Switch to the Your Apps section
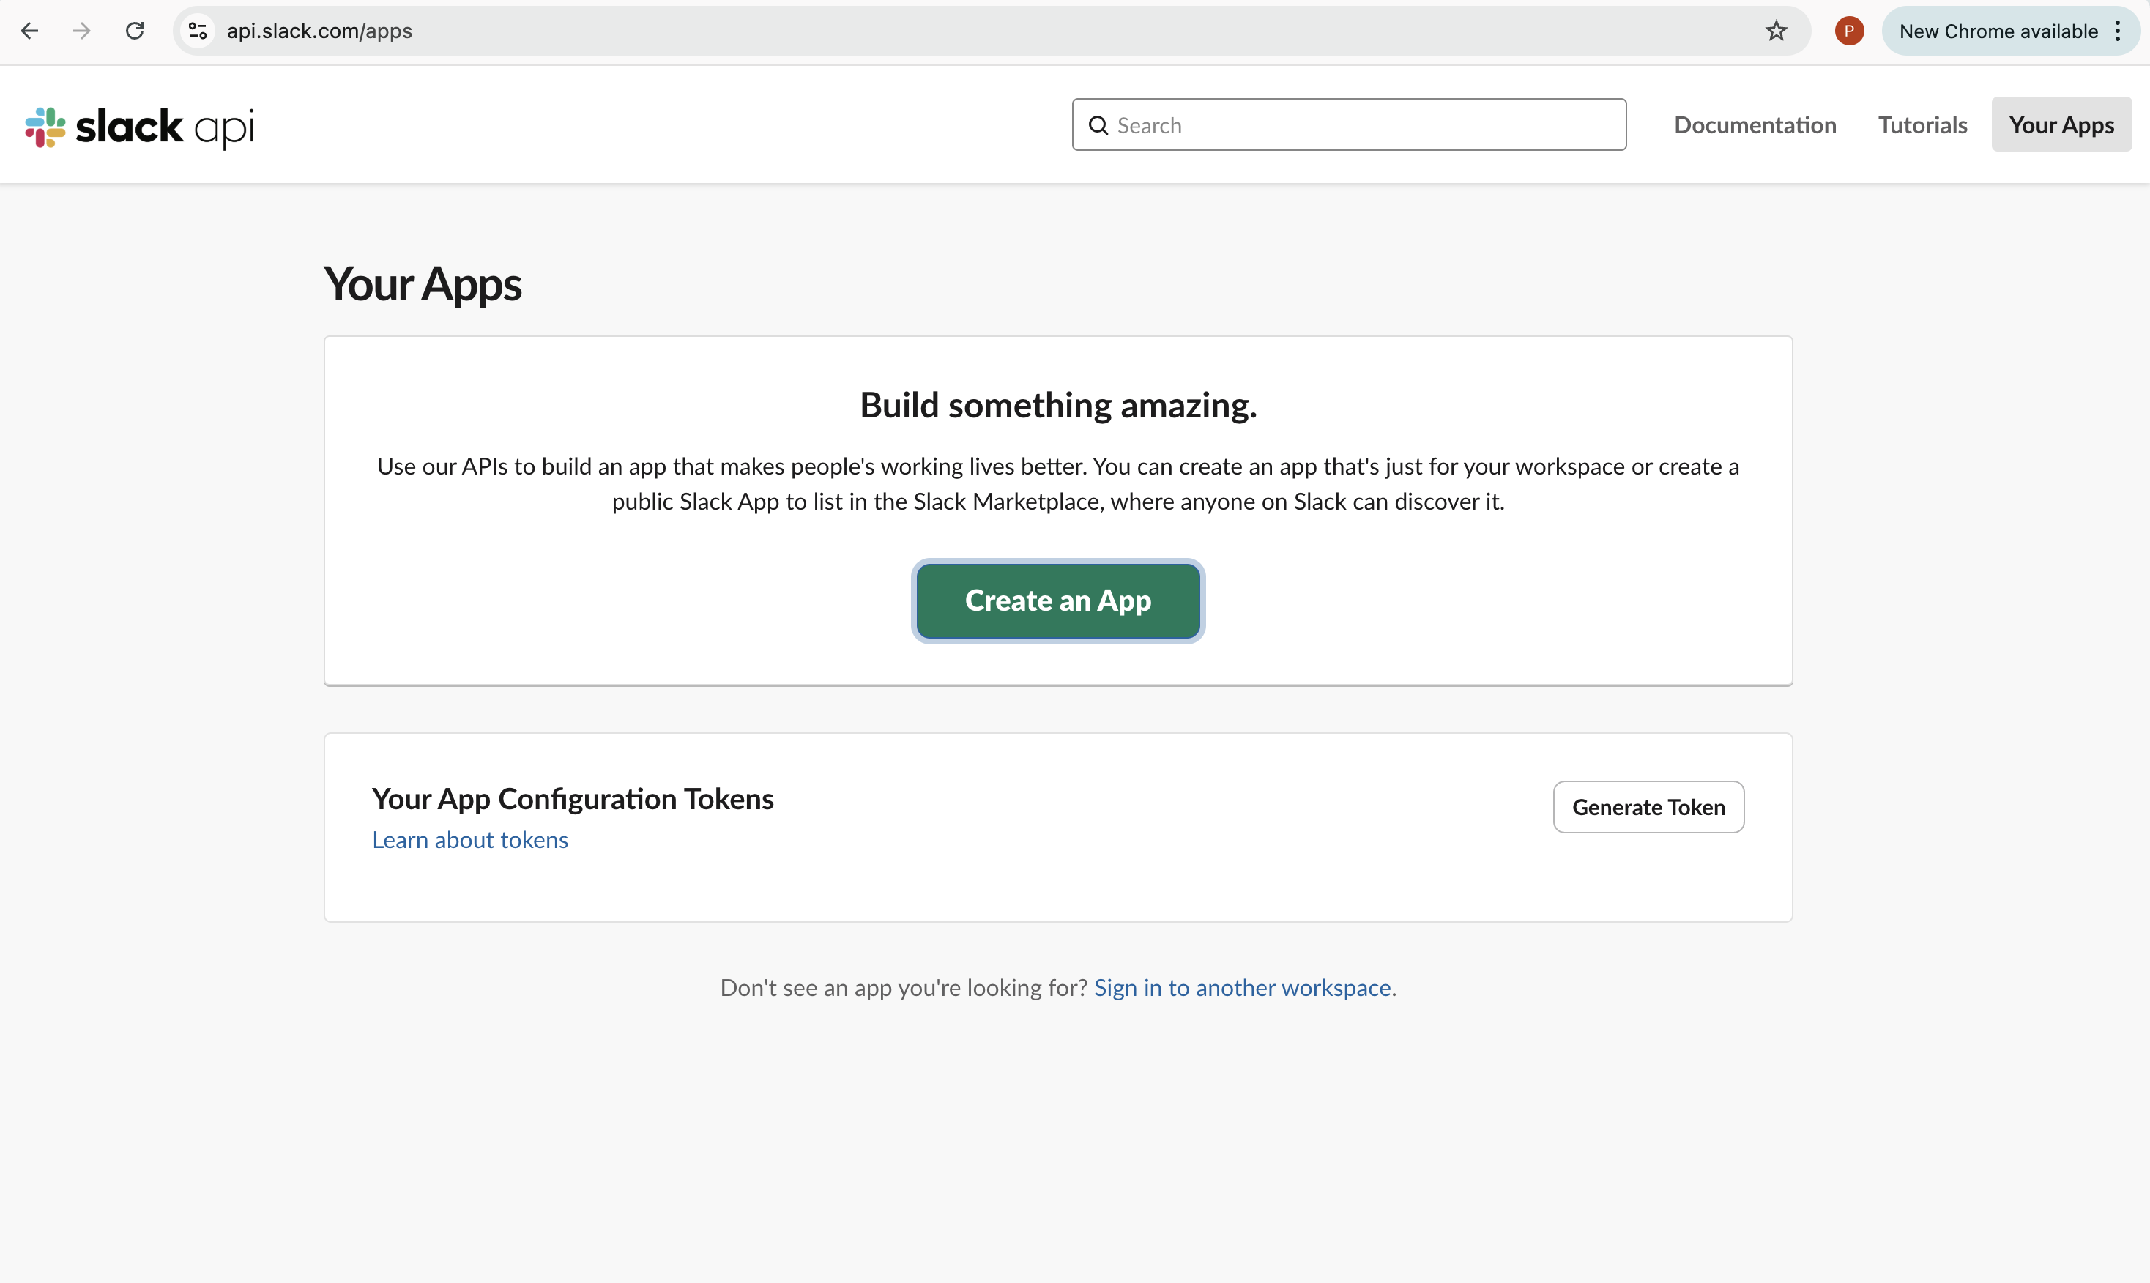 (2061, 124)
